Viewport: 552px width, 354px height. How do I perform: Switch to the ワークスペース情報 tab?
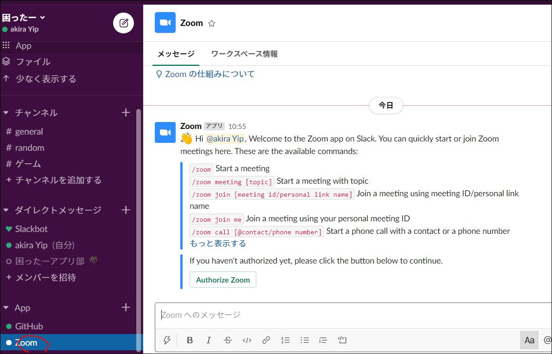[x=244, y=54]
